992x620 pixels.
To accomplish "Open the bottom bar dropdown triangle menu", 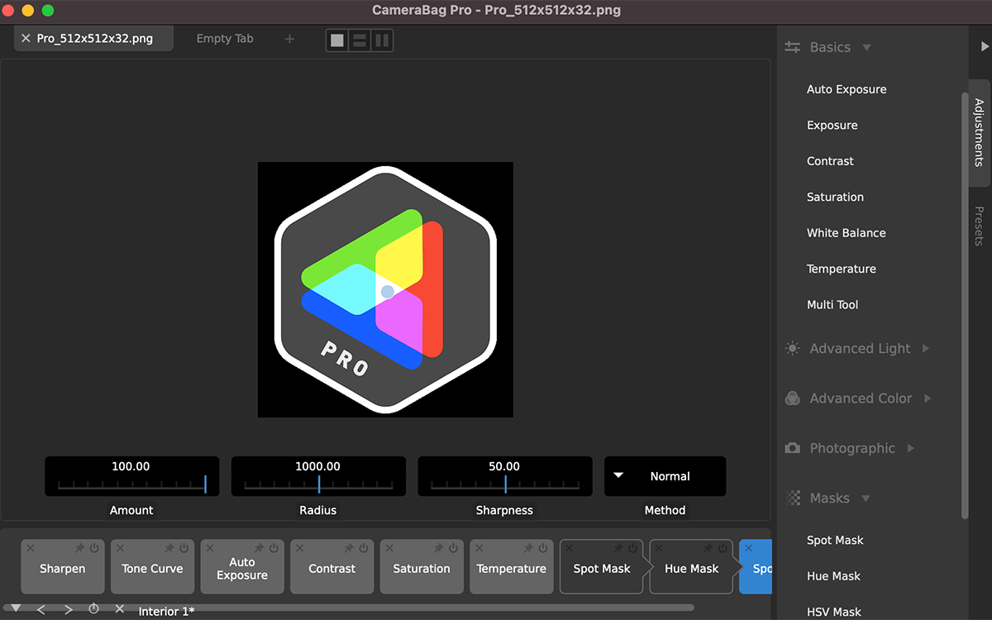I will pyautogui.click(x=16, y=608).
